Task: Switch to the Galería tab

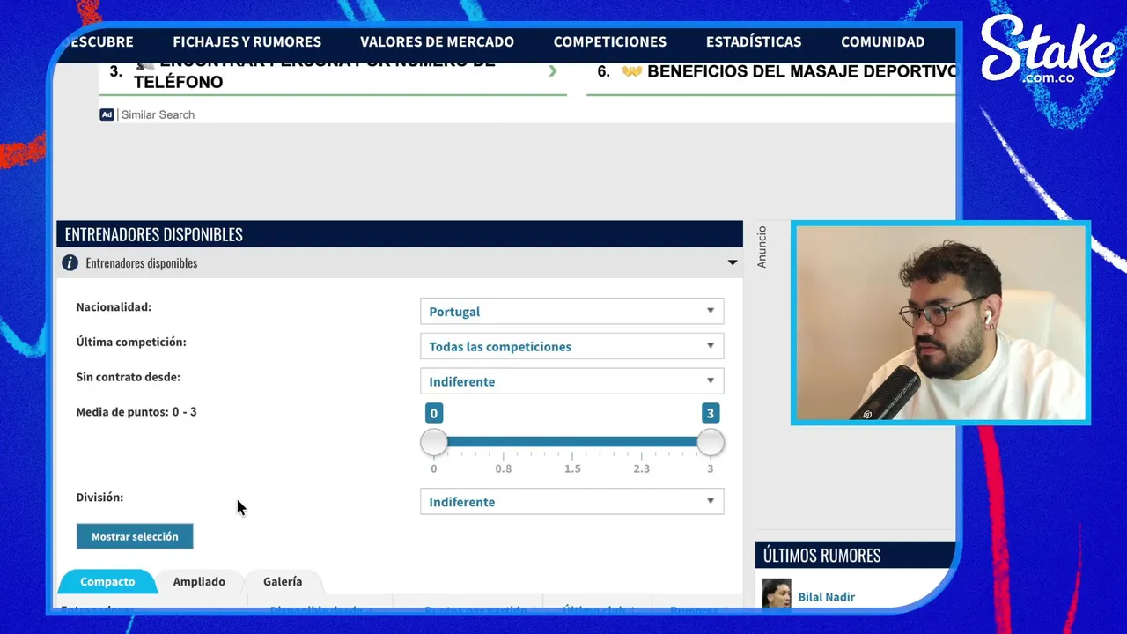Action: point(283,581)
